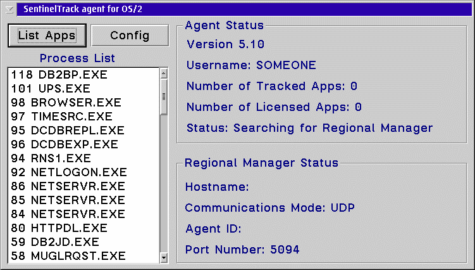Select 59 DB2JD.EXE process row
Viewport: 475px width, 270px height.
click(x=84, y=242)
